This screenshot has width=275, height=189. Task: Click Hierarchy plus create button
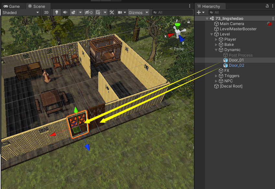(199, 12)
